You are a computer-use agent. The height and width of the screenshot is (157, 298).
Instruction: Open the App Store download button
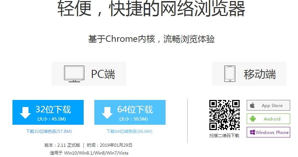(x=268, y=105)
